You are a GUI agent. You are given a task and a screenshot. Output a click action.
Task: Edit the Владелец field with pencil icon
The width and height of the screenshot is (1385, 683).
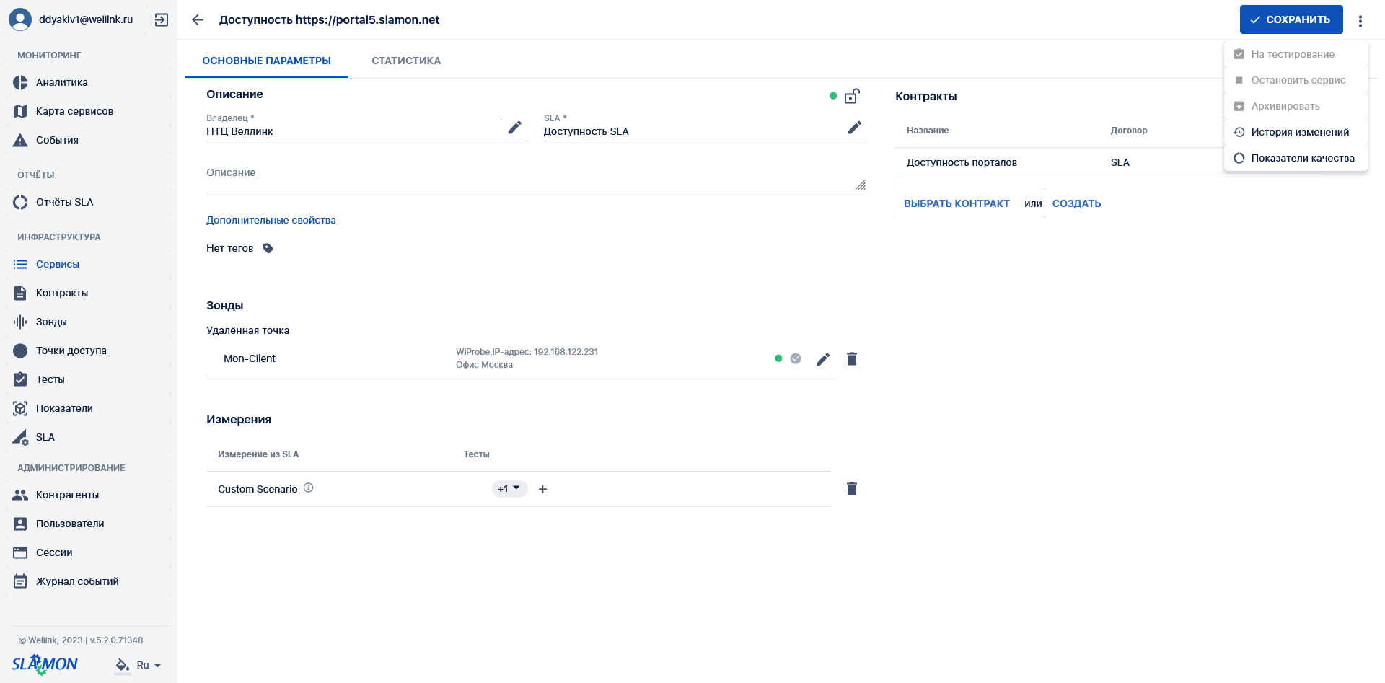pyautogui.click(x=514, y=128)
